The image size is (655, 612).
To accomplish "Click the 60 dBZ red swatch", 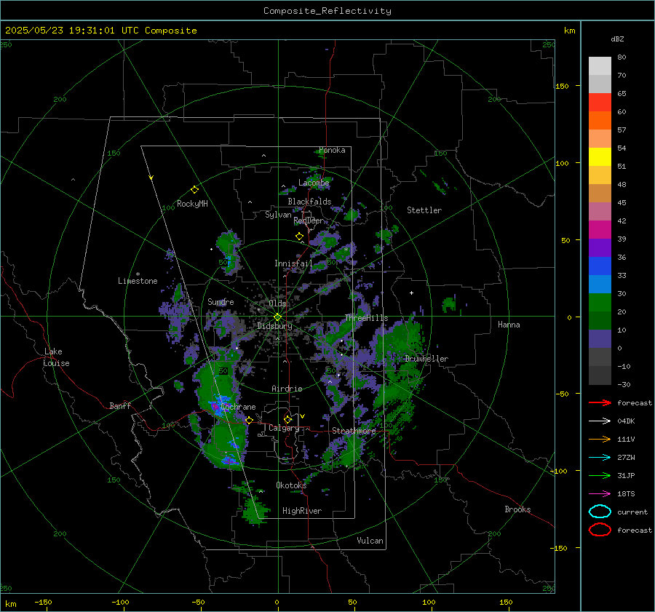I will tap(600, 103).
